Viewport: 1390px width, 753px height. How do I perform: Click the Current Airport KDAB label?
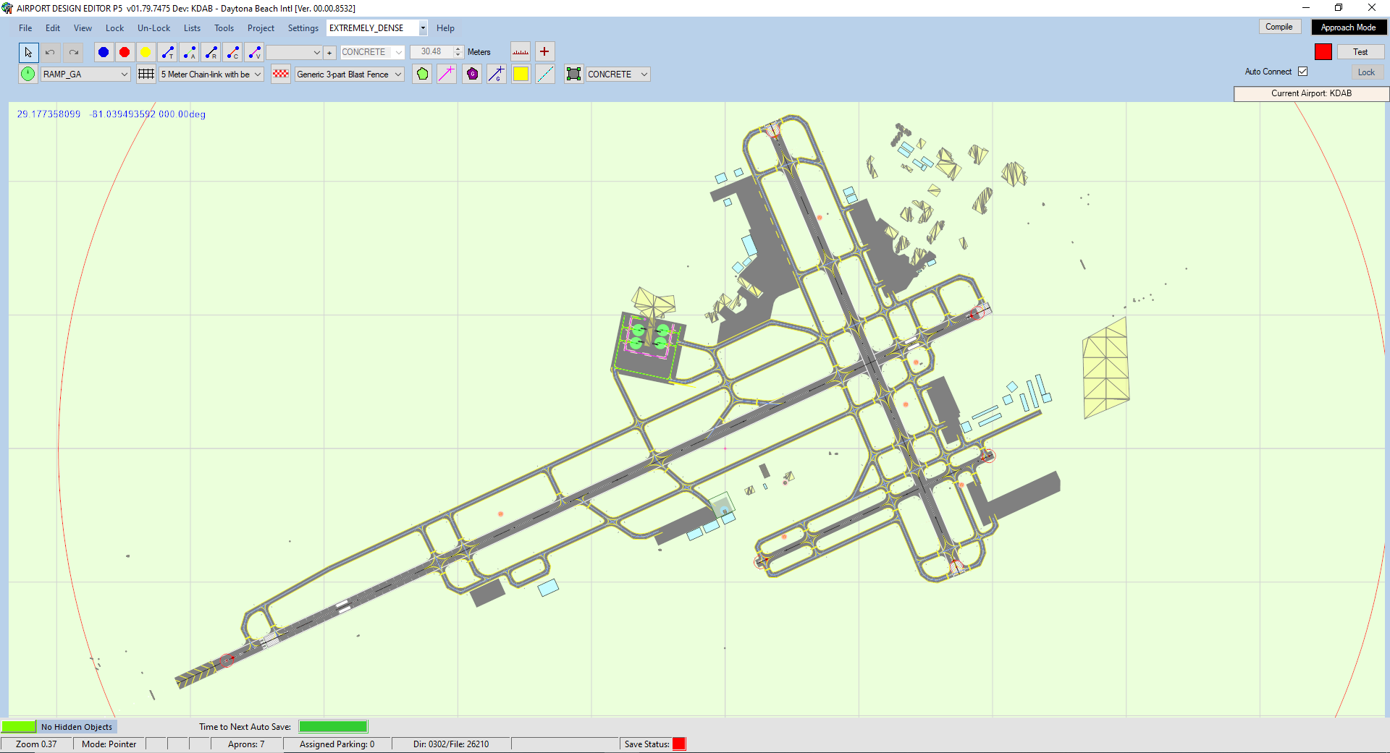pyautogui.click(x=1311, y=93)
